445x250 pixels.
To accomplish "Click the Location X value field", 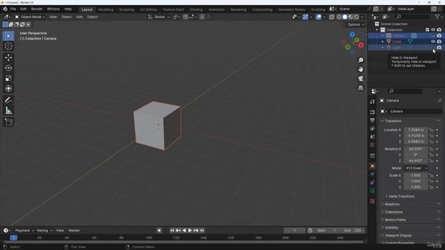I will point(416,130).
